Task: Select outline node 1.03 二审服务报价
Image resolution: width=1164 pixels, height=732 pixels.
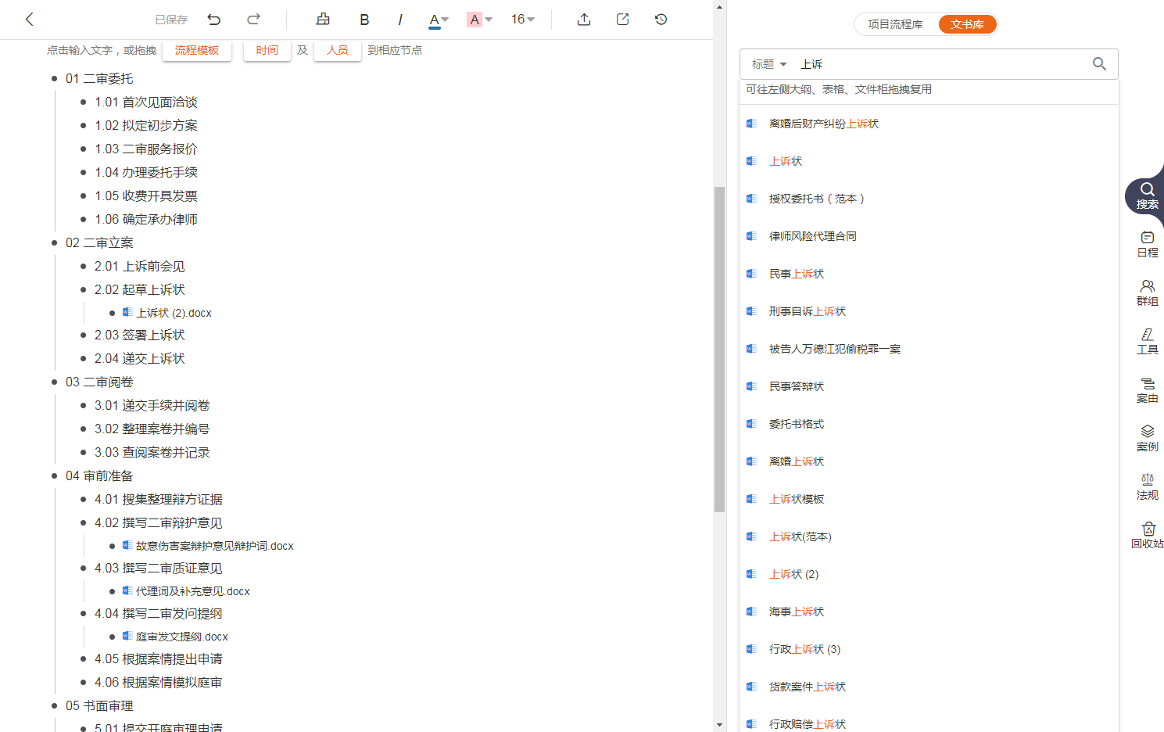Action: [146, 149]
